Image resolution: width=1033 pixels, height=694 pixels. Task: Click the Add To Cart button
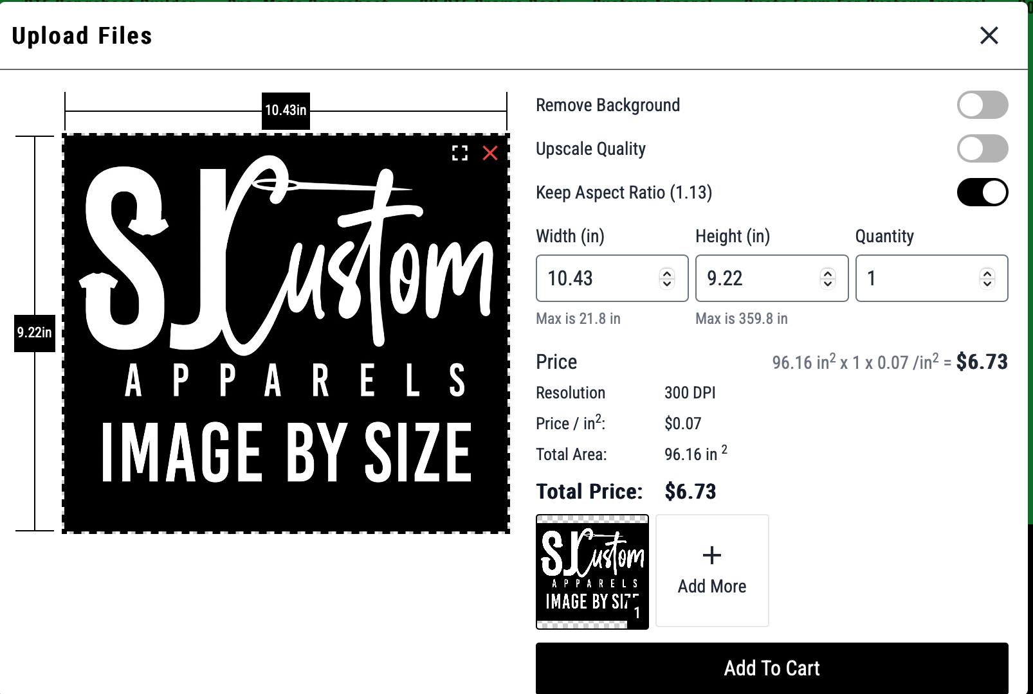(772, 668)
